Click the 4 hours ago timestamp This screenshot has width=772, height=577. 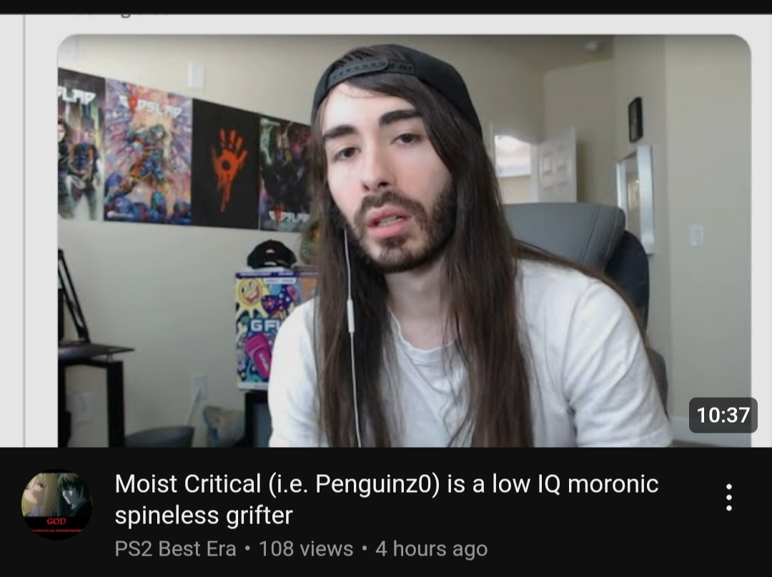tap(431, 548)
